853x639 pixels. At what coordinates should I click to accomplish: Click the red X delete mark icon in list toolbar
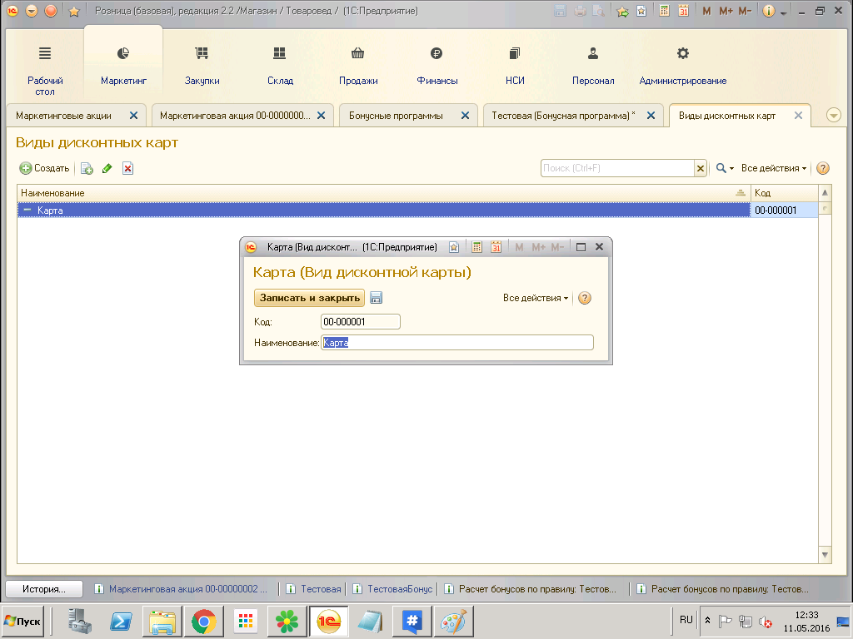(127, 168)
